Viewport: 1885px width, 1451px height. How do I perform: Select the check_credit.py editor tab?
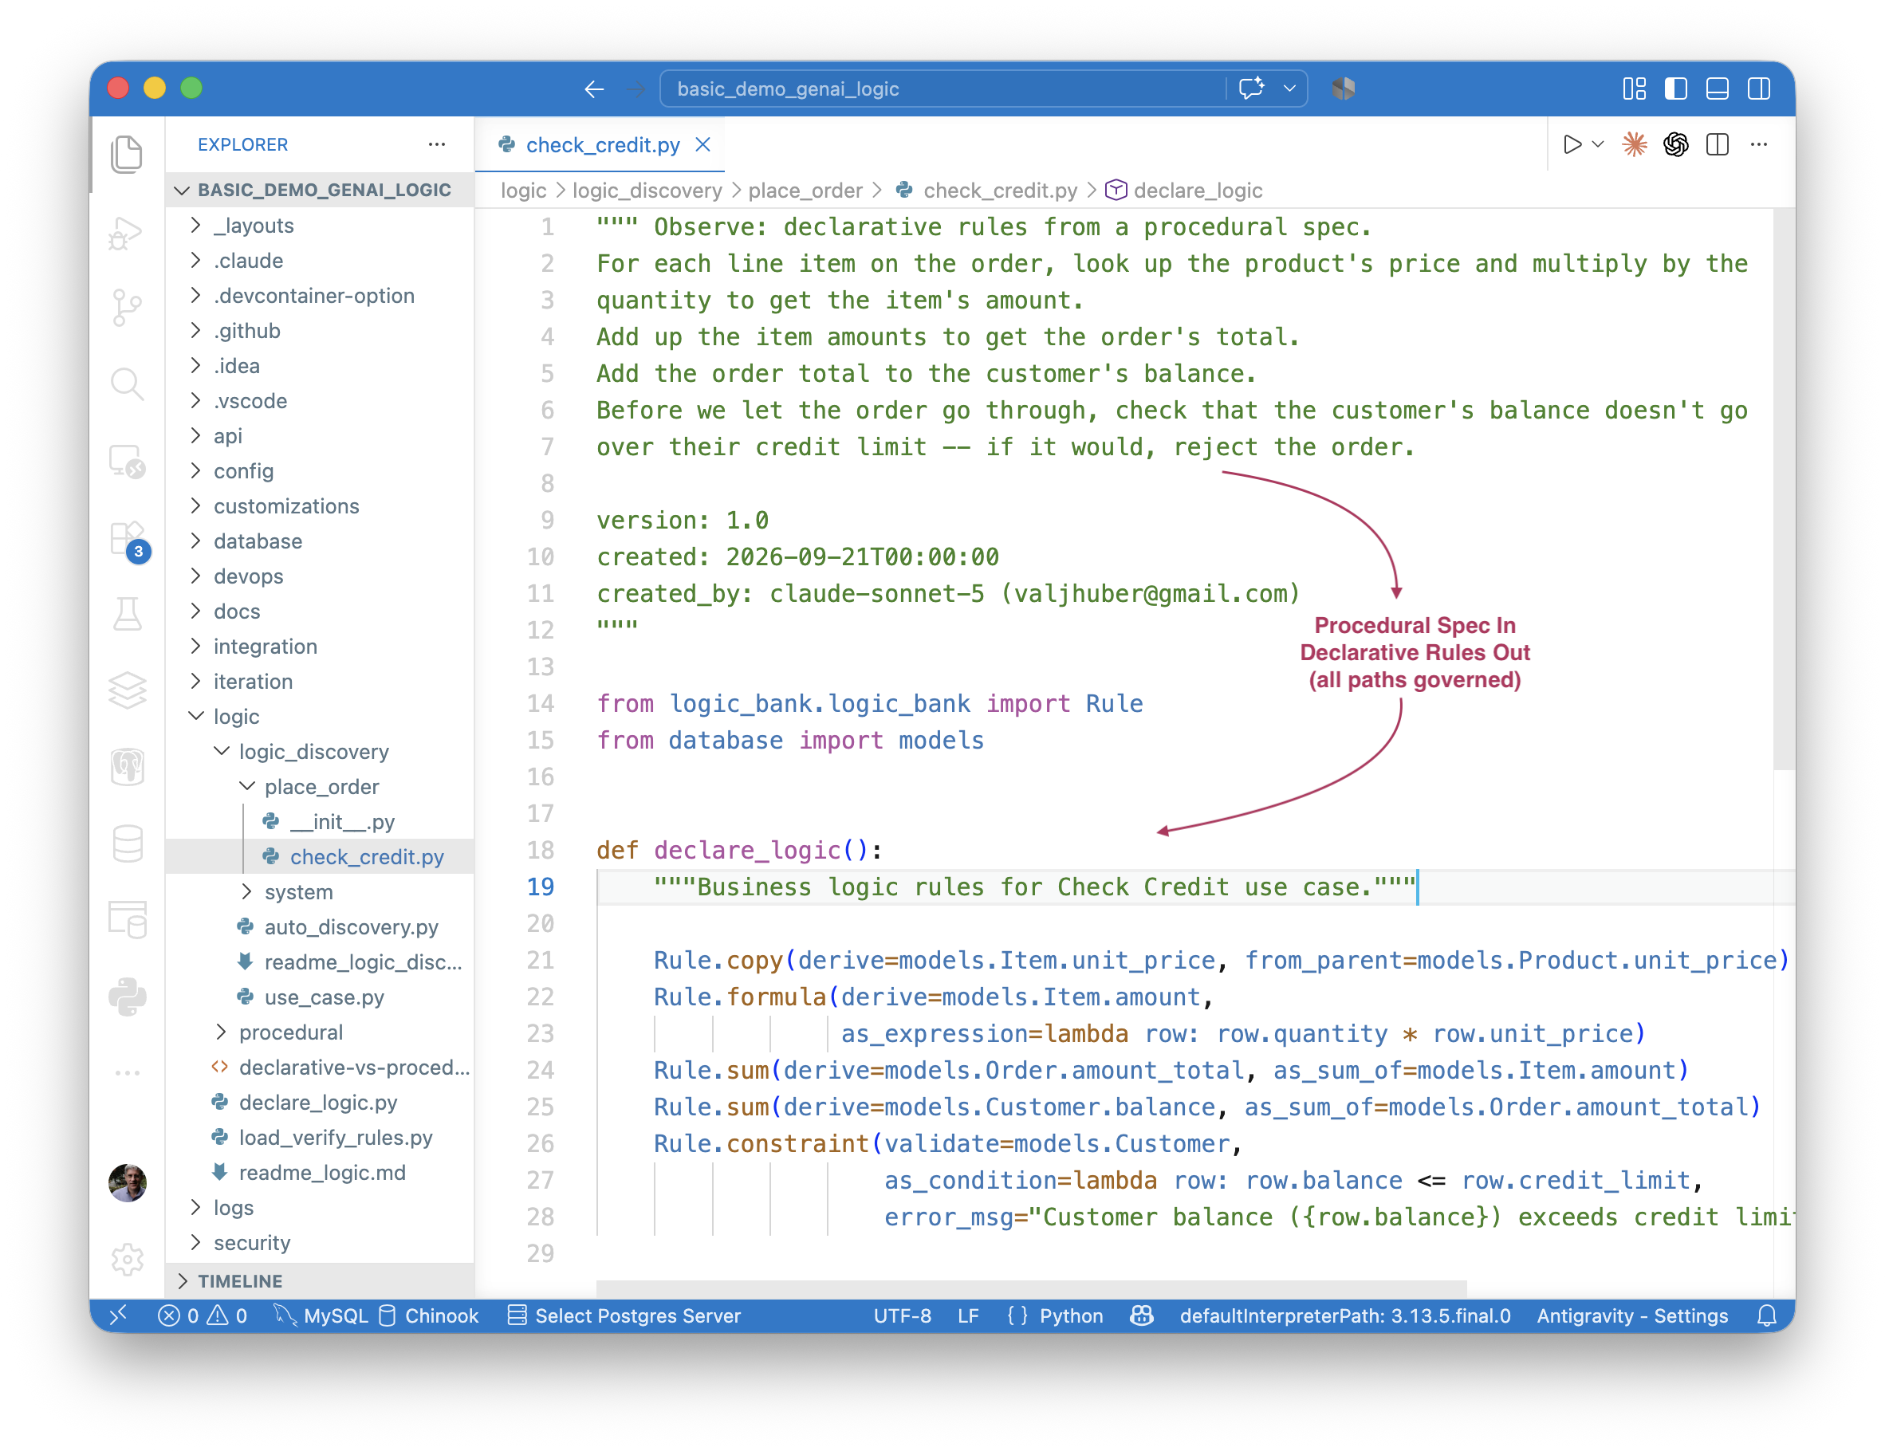pos(601,145)
